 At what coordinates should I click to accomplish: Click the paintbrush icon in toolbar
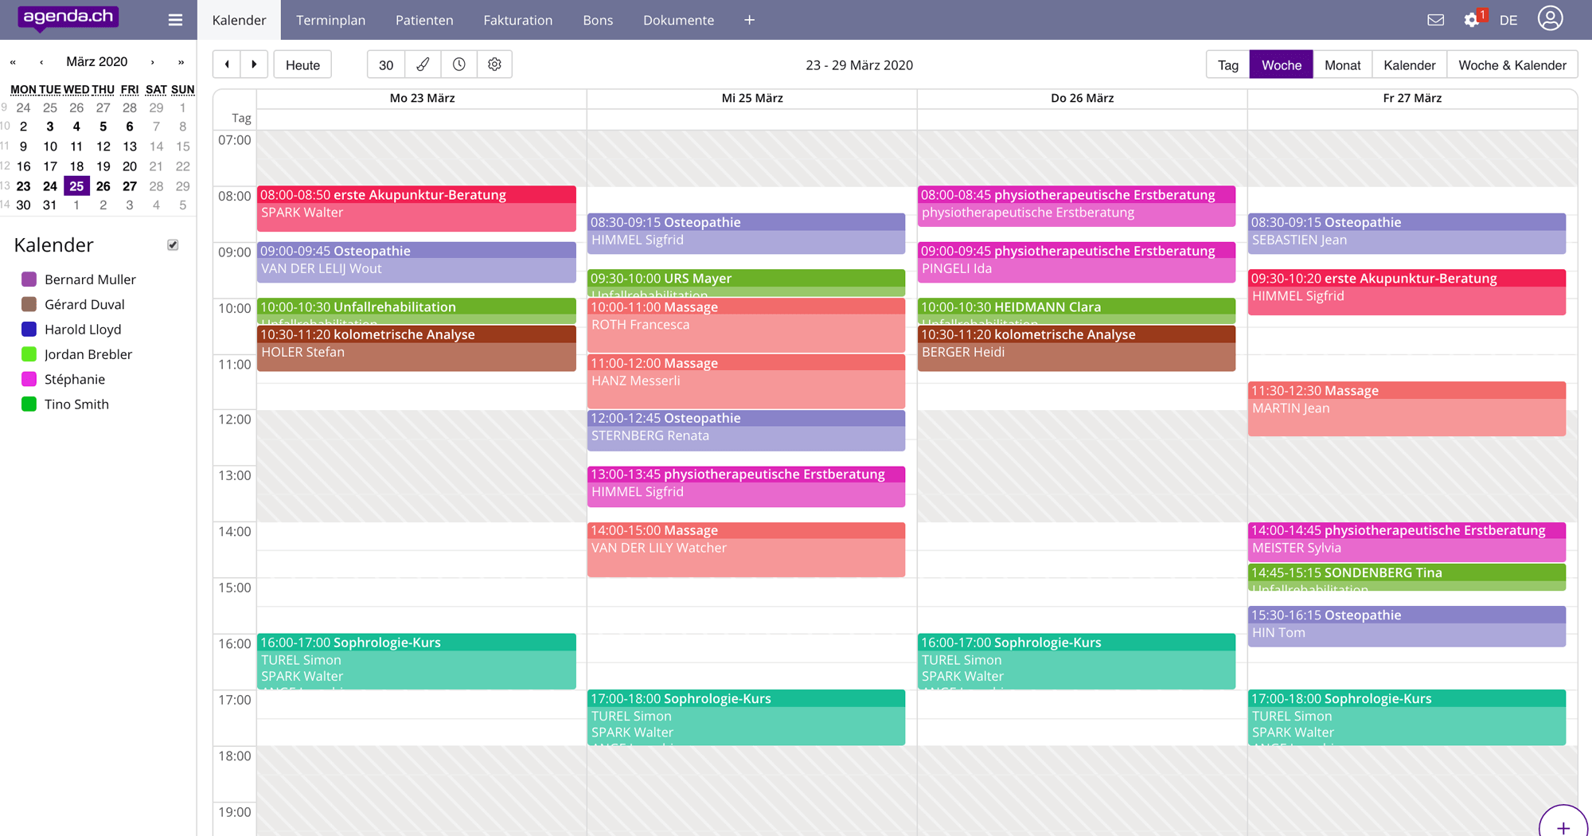[x=423, y=64]
